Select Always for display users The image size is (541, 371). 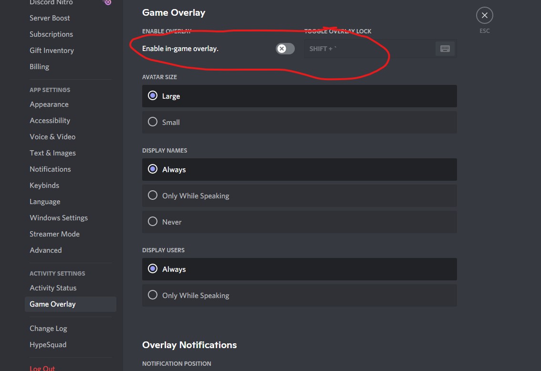coord(153,269)
